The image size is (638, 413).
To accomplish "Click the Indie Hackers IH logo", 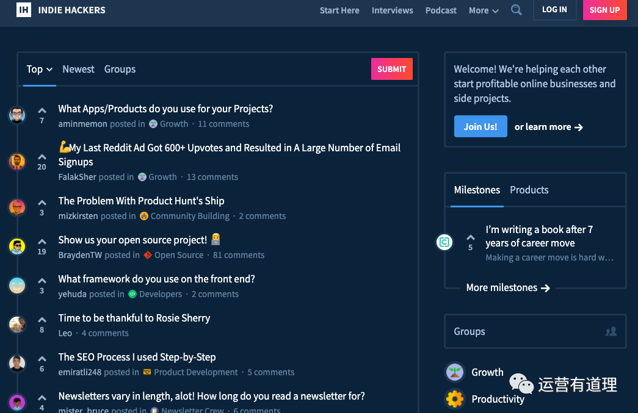I will pos(24,10).
